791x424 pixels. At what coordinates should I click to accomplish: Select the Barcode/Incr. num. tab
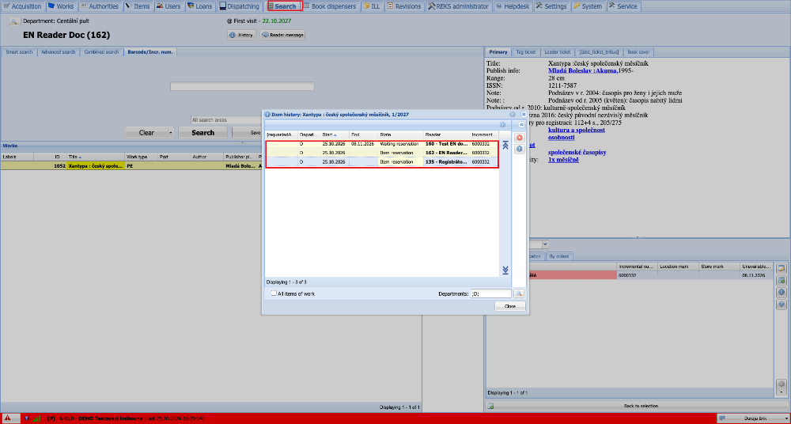click(x=150, y=52)
